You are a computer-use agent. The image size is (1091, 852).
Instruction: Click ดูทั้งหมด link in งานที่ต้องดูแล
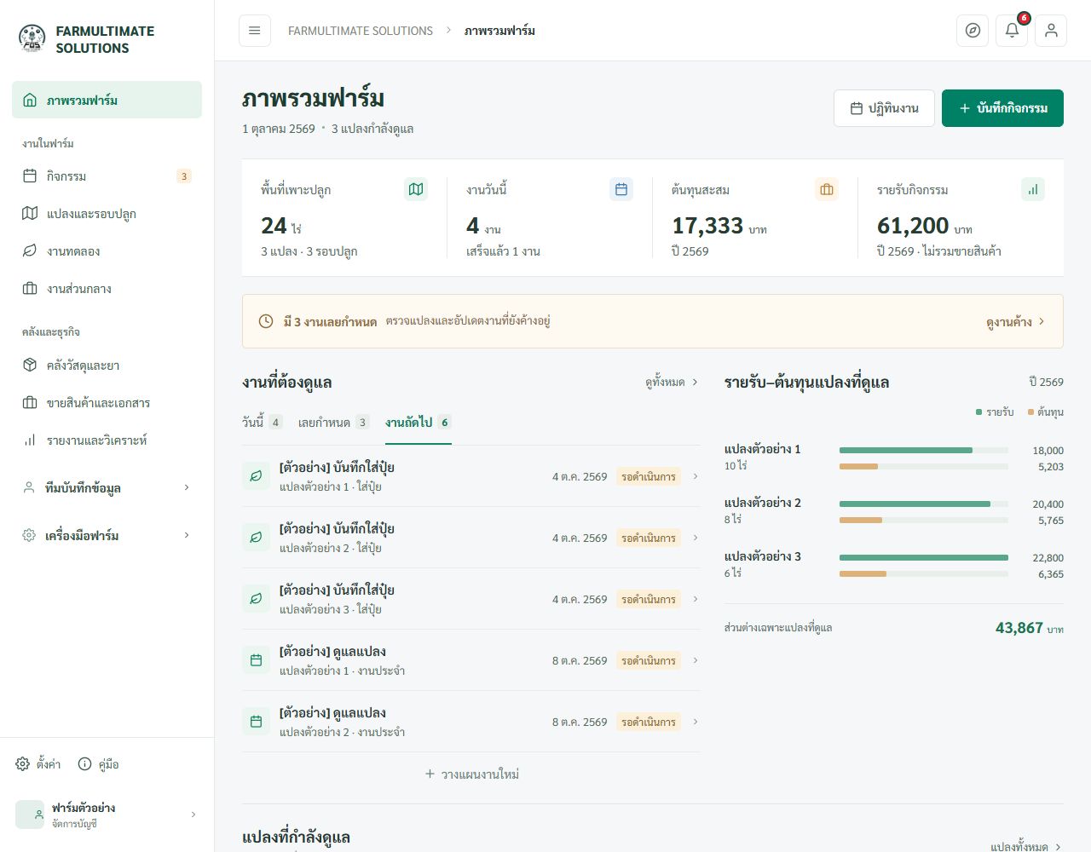(672, 383)
